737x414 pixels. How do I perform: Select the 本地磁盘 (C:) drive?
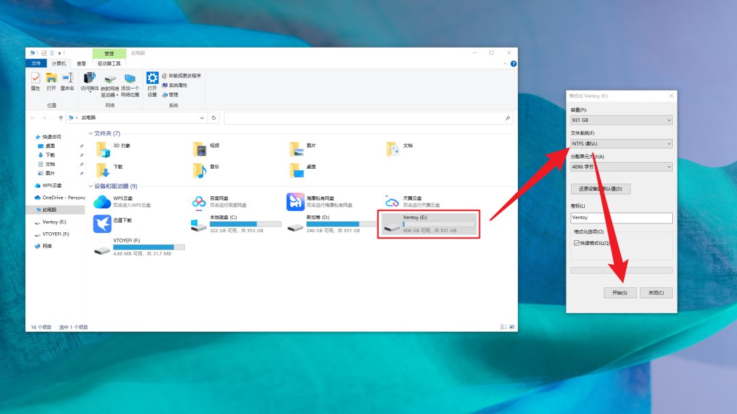(x=236, y=223)
